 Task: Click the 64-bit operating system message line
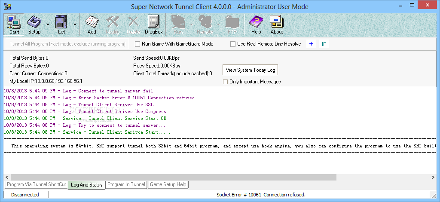(x=223, y=146)
